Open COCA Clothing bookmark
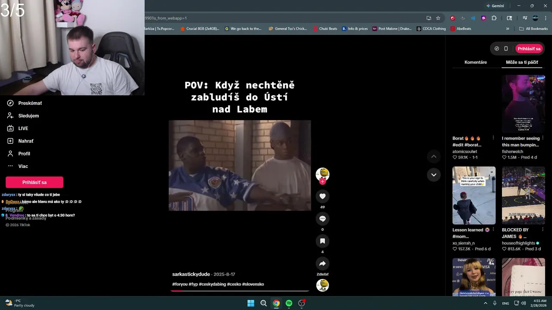 pyautogui.click(x=431, y=29)
